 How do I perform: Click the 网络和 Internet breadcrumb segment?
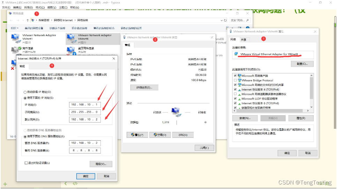pos(63,20)
